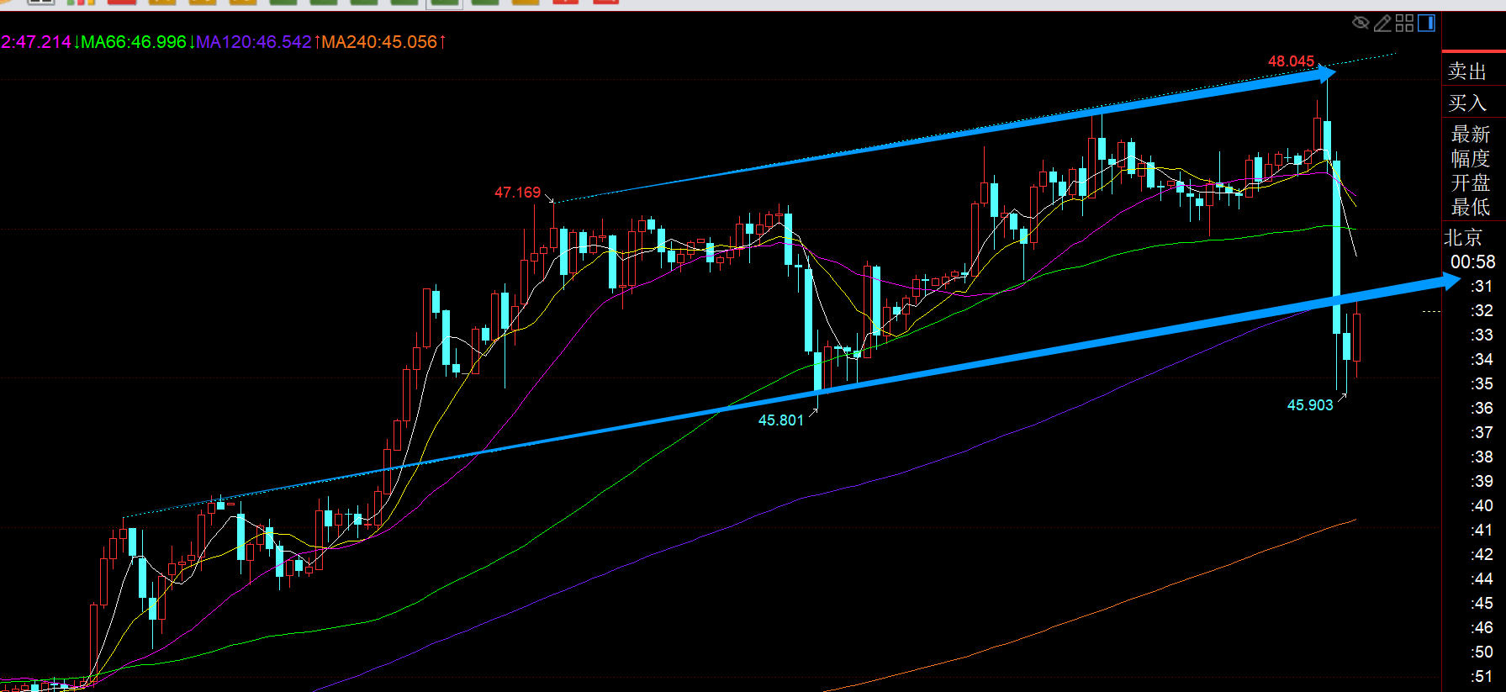The width and height of the screenshot is (1506, 692).
Task: Select the 幅度 label in quote panel
Action: click(x=1470, y=158)
